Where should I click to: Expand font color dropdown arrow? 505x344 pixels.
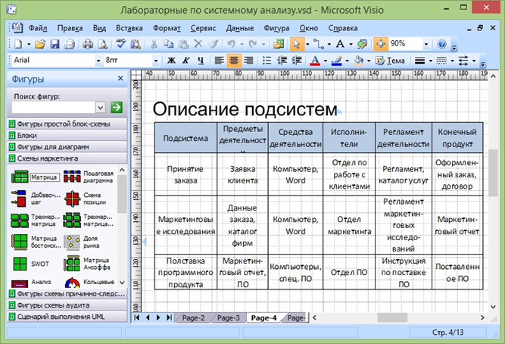tap(326, 61)
